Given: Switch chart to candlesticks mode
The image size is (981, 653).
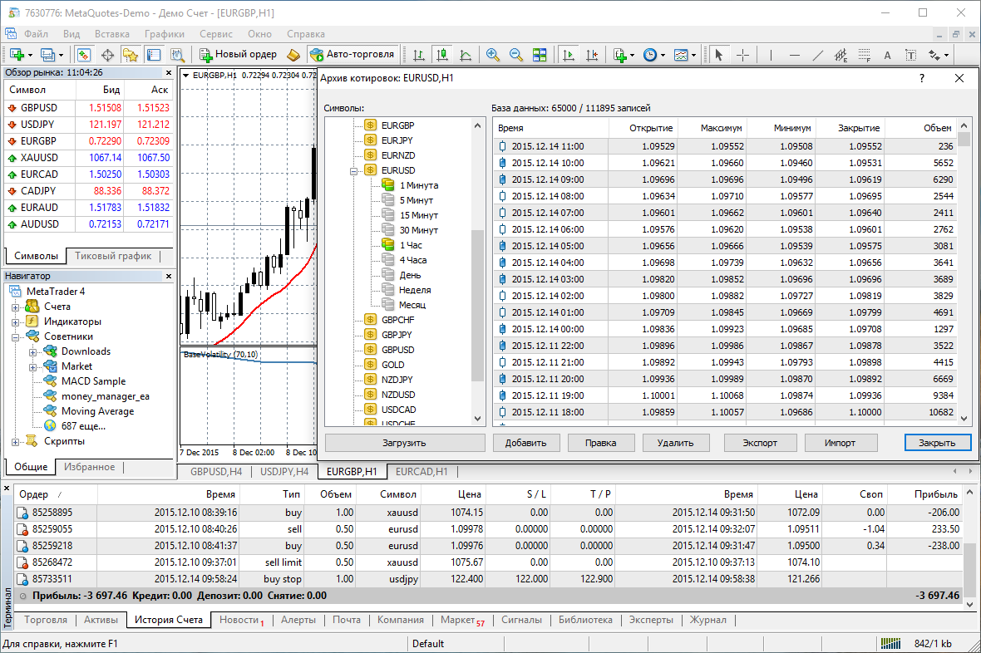Looking at the screenshot, I should [442, 55].
